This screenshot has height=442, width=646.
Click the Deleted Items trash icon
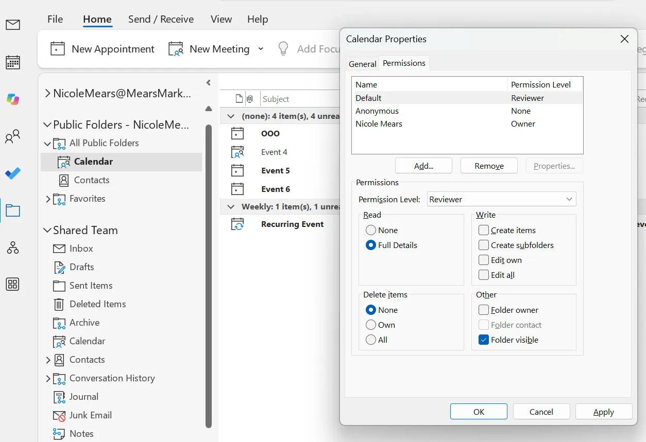(x=60, y=304)
